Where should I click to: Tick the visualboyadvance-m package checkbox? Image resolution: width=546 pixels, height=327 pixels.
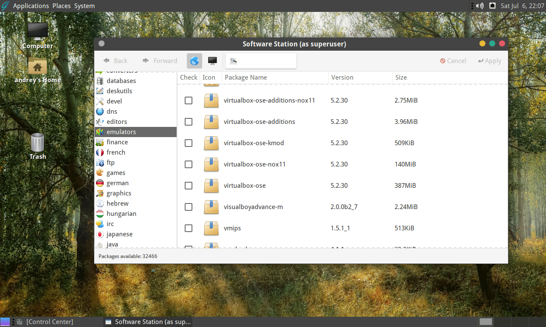pos(189,207)
